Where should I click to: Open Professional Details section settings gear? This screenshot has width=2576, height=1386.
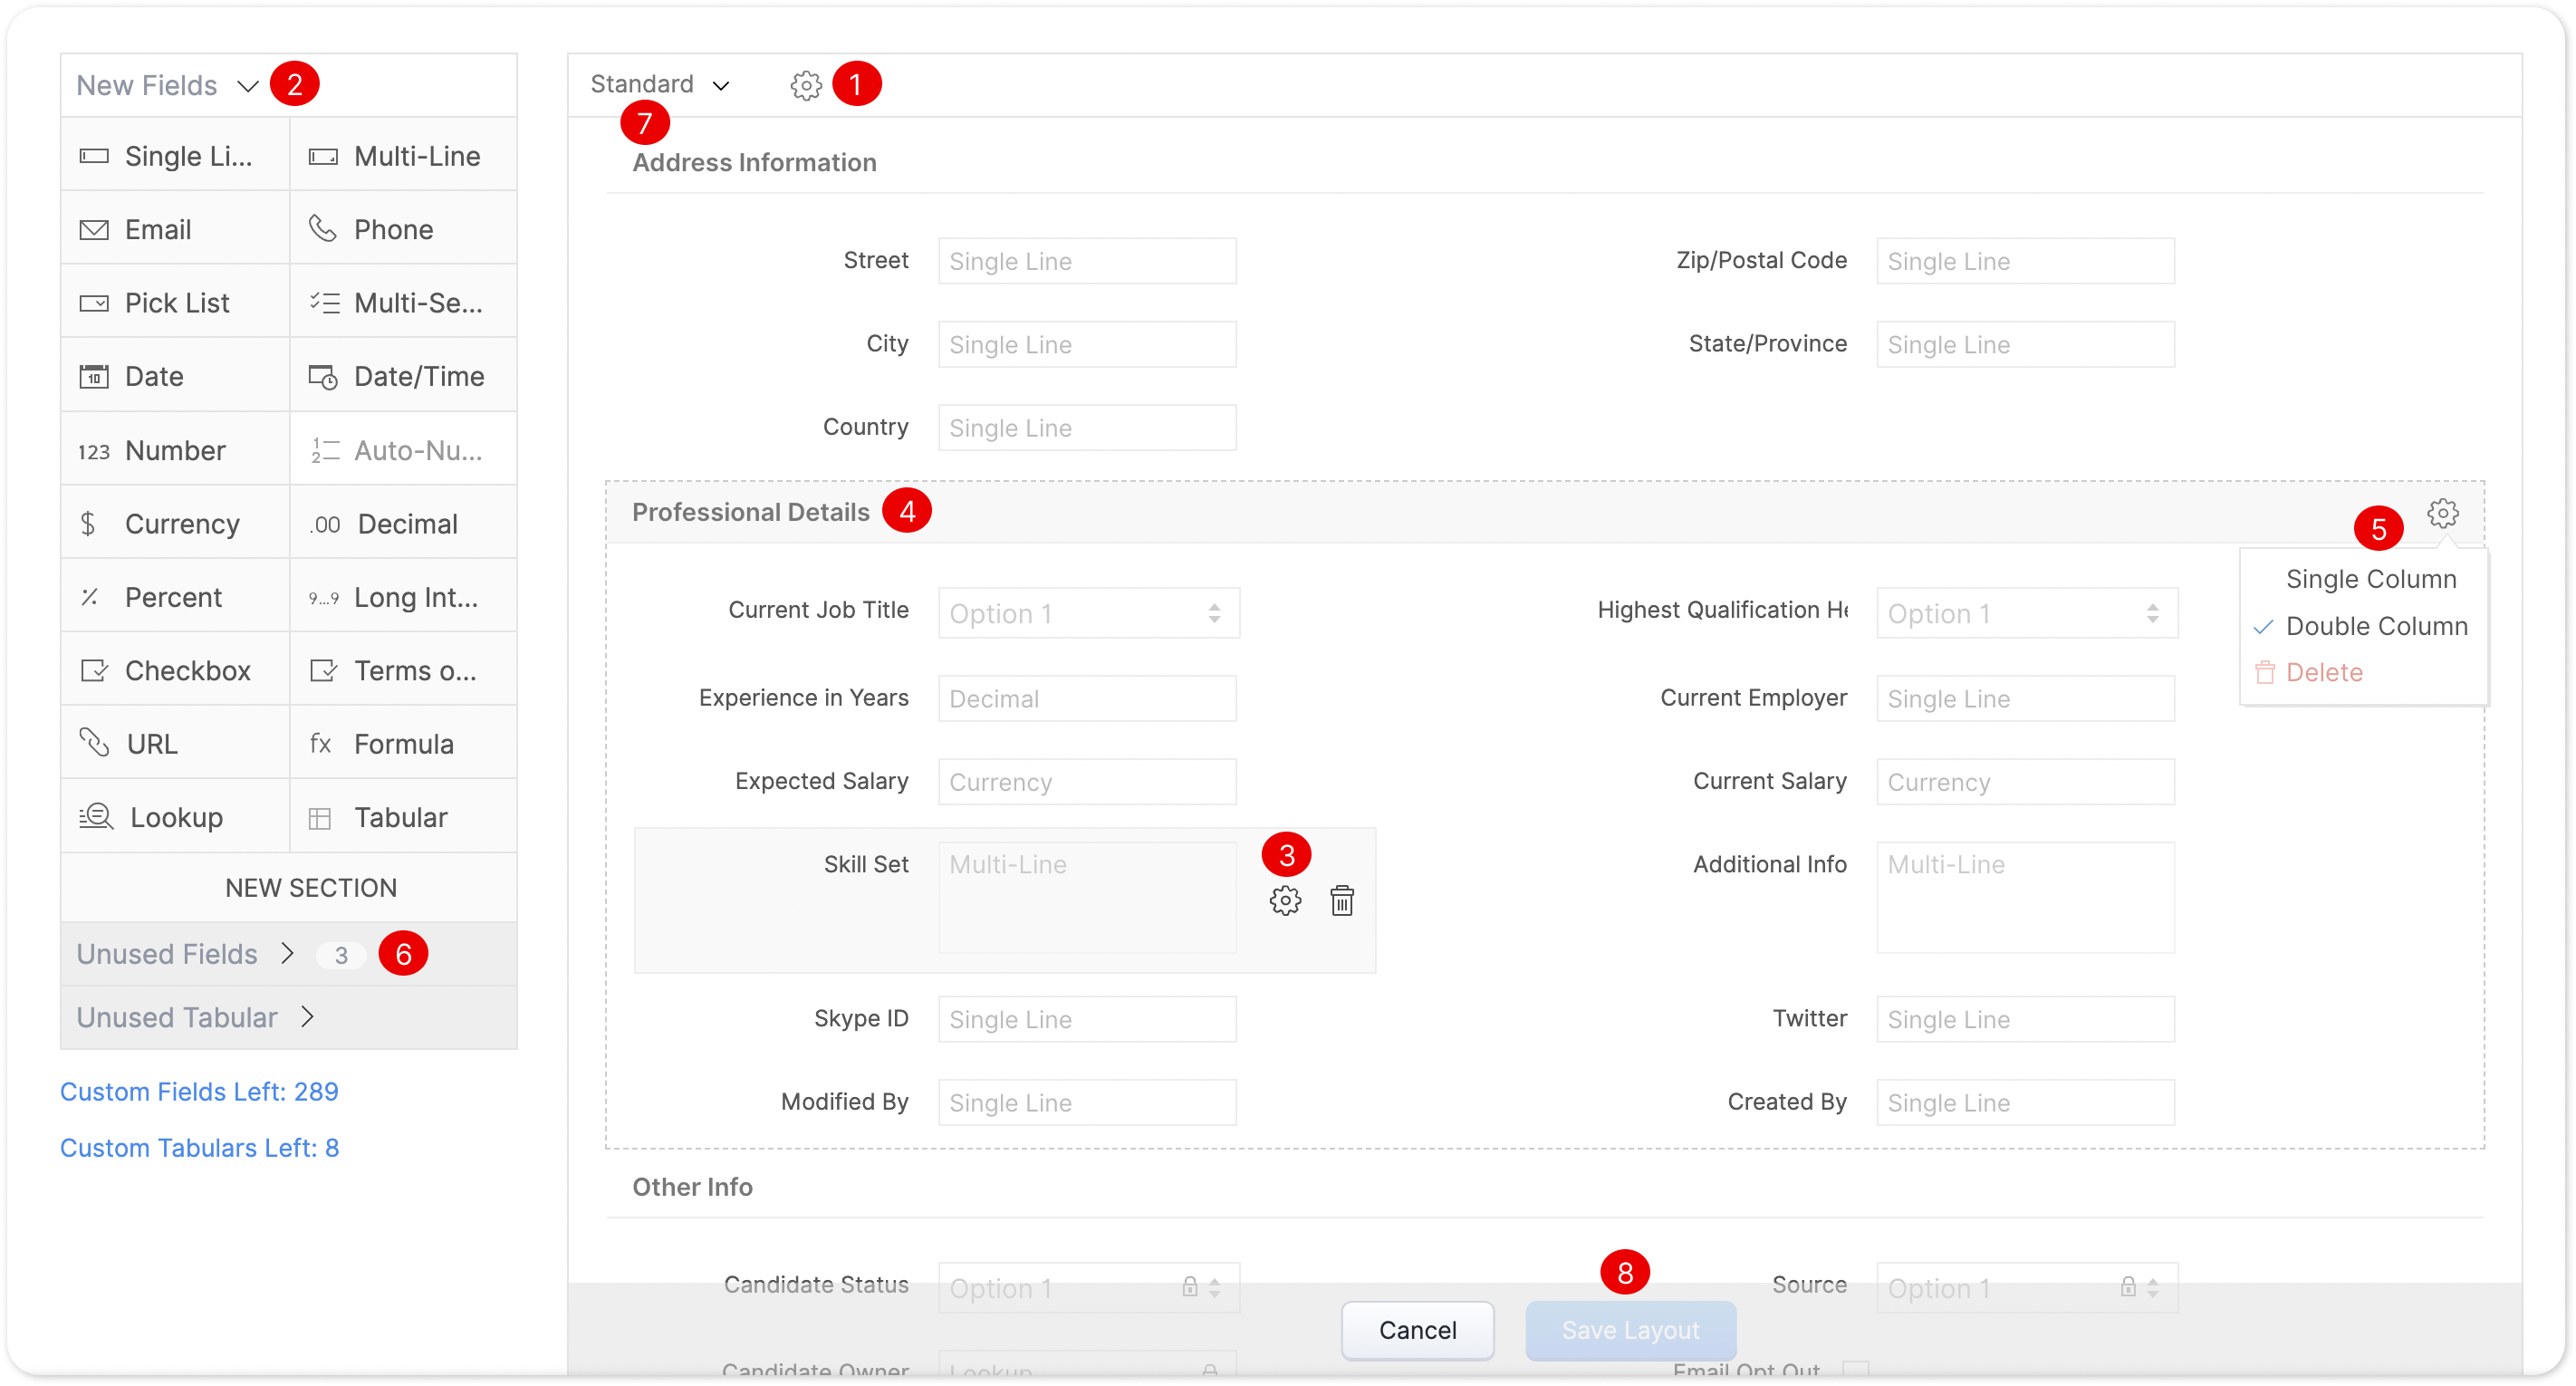tap(2442, 513)
